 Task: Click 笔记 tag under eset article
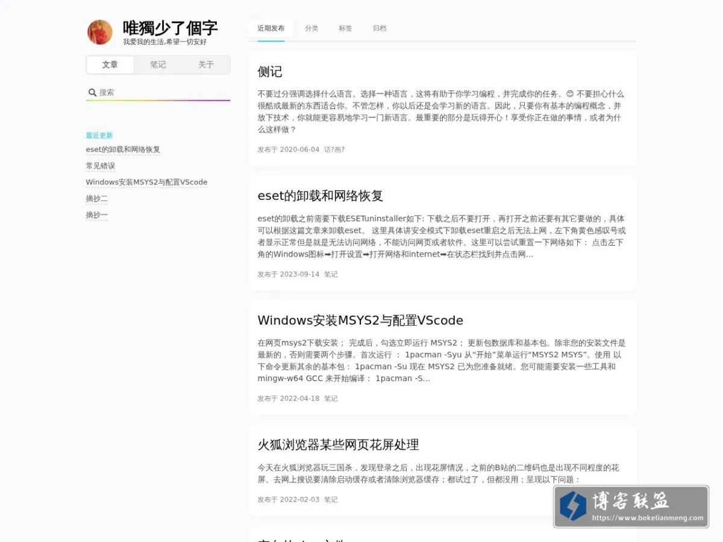click(x=331, y=274)
